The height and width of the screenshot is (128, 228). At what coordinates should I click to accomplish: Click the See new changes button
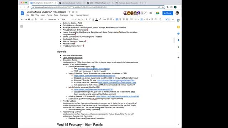[x=82, y=15]
